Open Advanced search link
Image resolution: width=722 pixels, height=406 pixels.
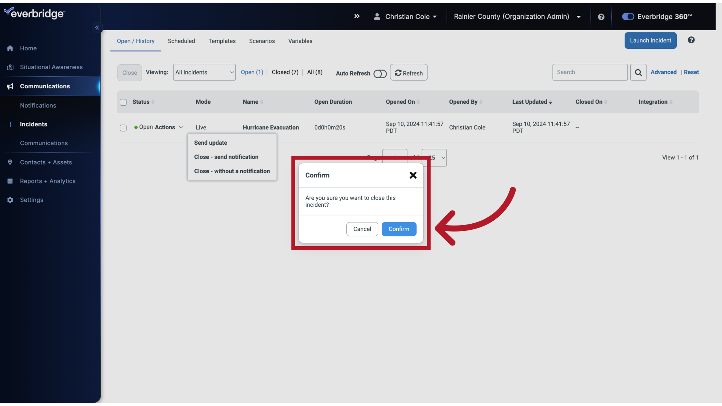(x=664, y=72)
